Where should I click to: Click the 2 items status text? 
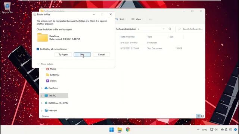[45, 116]
